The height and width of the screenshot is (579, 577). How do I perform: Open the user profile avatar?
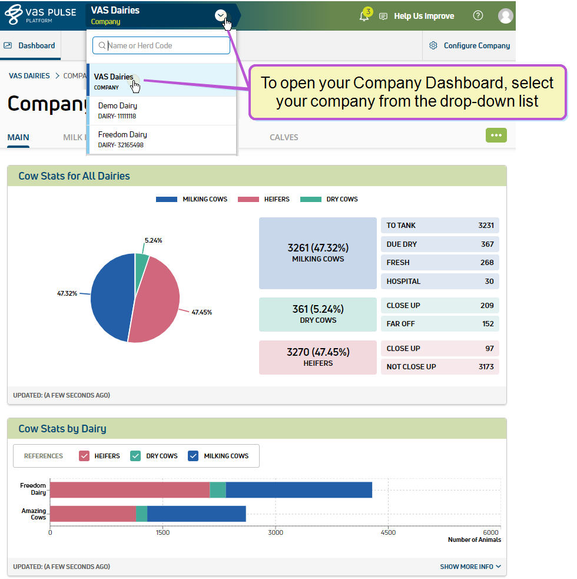pos(505,16)
